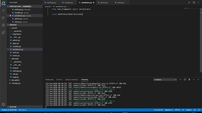Open settings.py in Open Editors list
Screen dimensions: 202x113
pos(25,9)
